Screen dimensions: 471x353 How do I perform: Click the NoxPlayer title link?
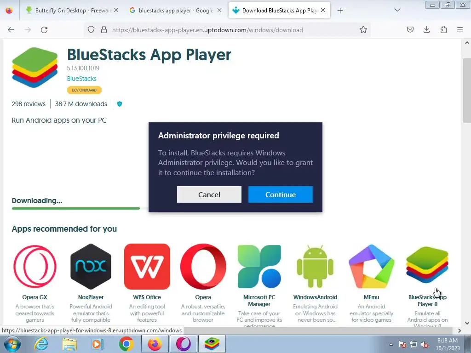(91, 297)
